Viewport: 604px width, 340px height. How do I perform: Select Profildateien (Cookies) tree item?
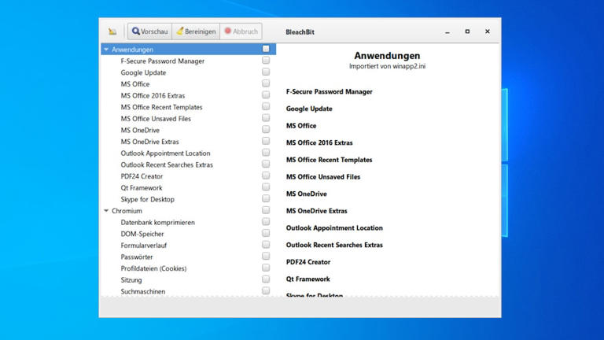153,268
